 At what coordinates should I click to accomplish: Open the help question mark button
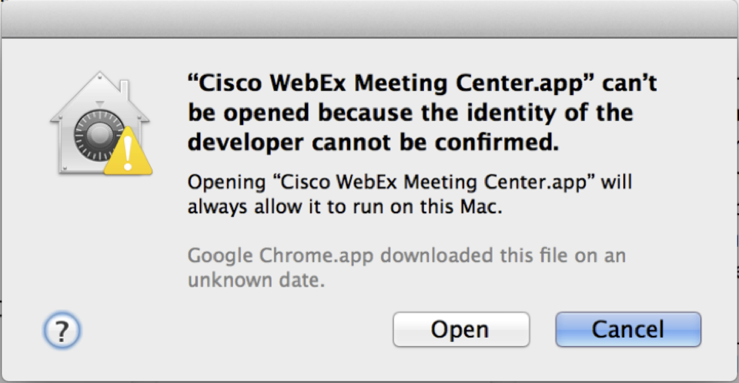[x=63, y=330]
